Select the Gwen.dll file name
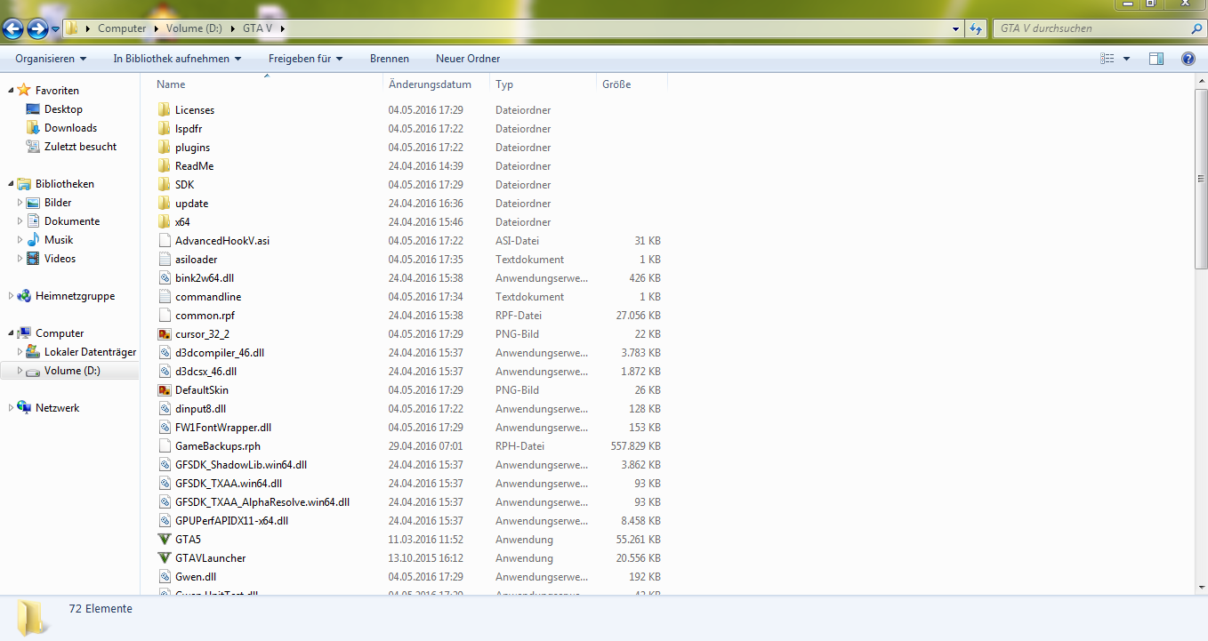Viewport: 1208px width, 641px height. coord(196,577)
